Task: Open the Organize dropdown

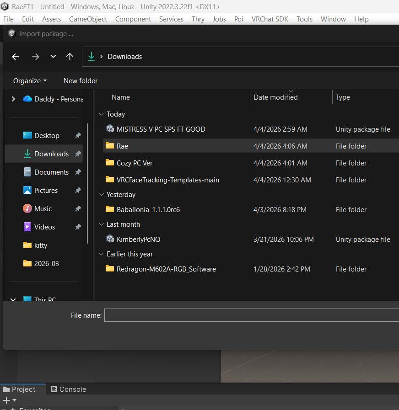Action: point(30,81)
